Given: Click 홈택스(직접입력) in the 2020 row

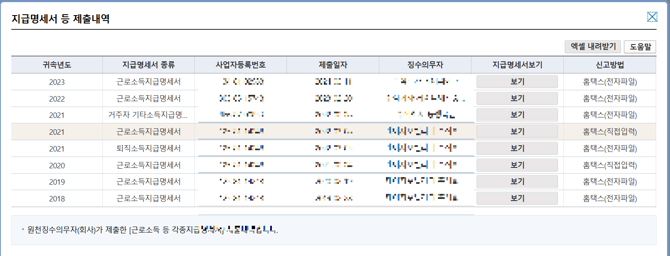Looking at the screenshot, I should 610,165.
